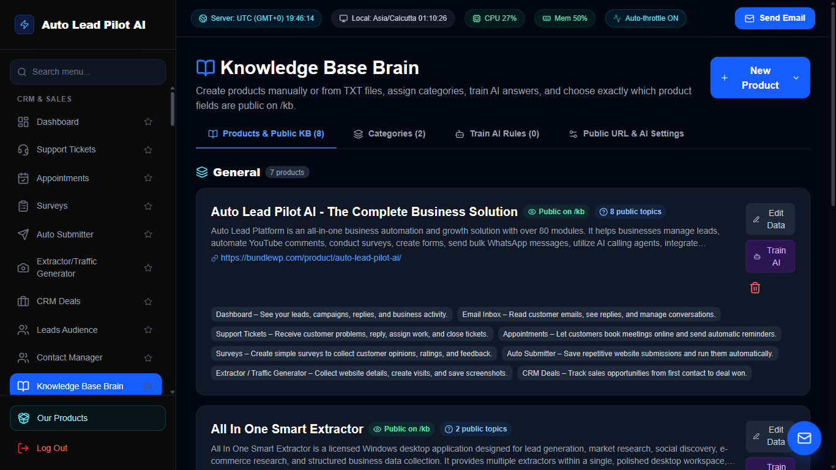Click the General category layers icon
Screen dimensions: 836x470
(x=202, y=172)
